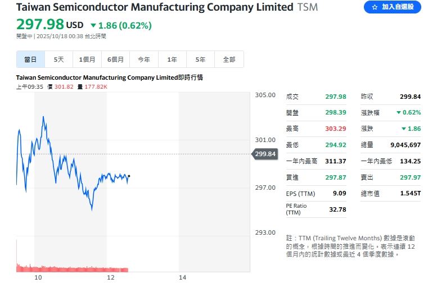Screen dimensions: 428x288
Task: Switch to the 1年 chart tab
Action: click(172, 59)
